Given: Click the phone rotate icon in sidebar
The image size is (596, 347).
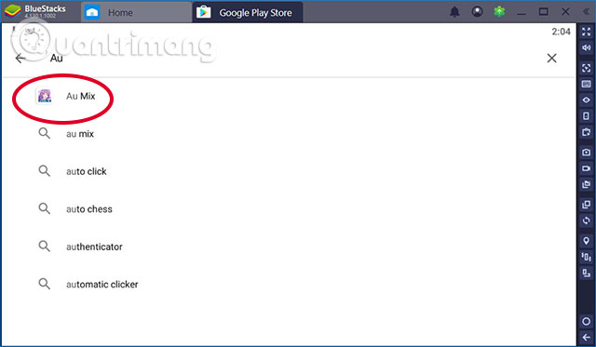Looking at the screenshot, I should pos(586,115).
